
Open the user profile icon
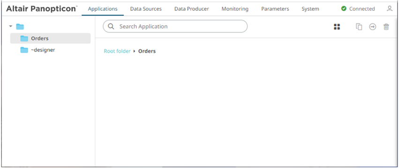pyautogui.click(x=390, y=8)
